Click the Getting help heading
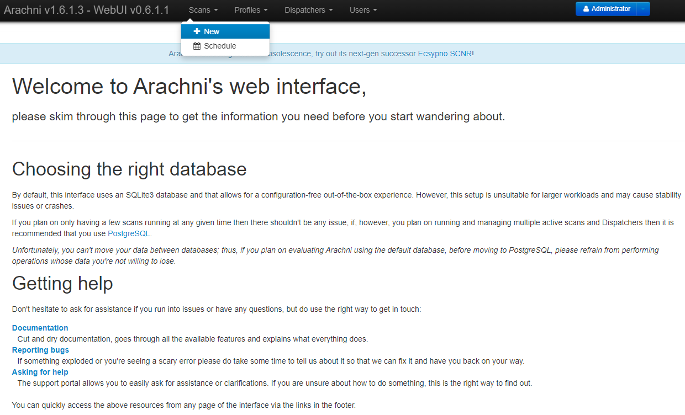The image size is (685, 415). [62, 283]
